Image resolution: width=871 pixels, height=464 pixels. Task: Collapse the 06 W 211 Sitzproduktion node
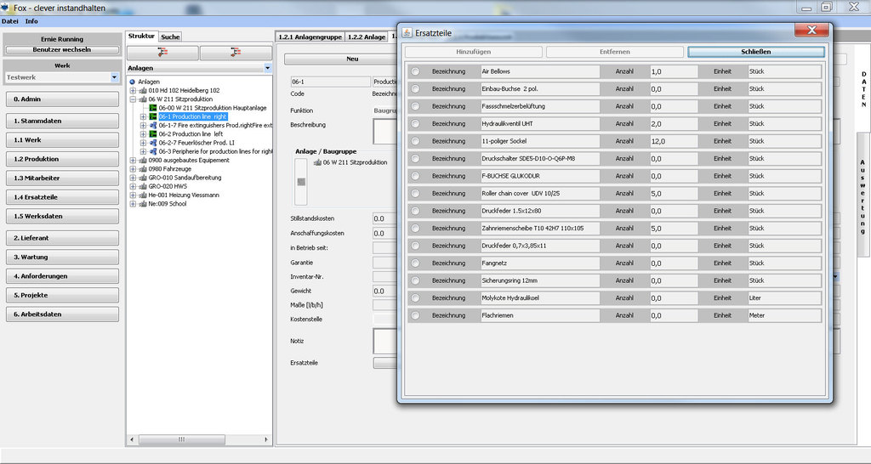(x=133, y=99)
